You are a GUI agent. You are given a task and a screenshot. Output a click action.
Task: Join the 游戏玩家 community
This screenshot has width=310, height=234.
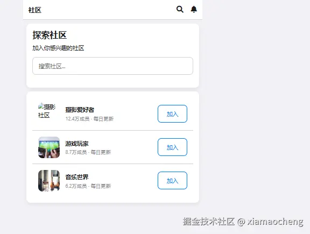pos(172,147)
